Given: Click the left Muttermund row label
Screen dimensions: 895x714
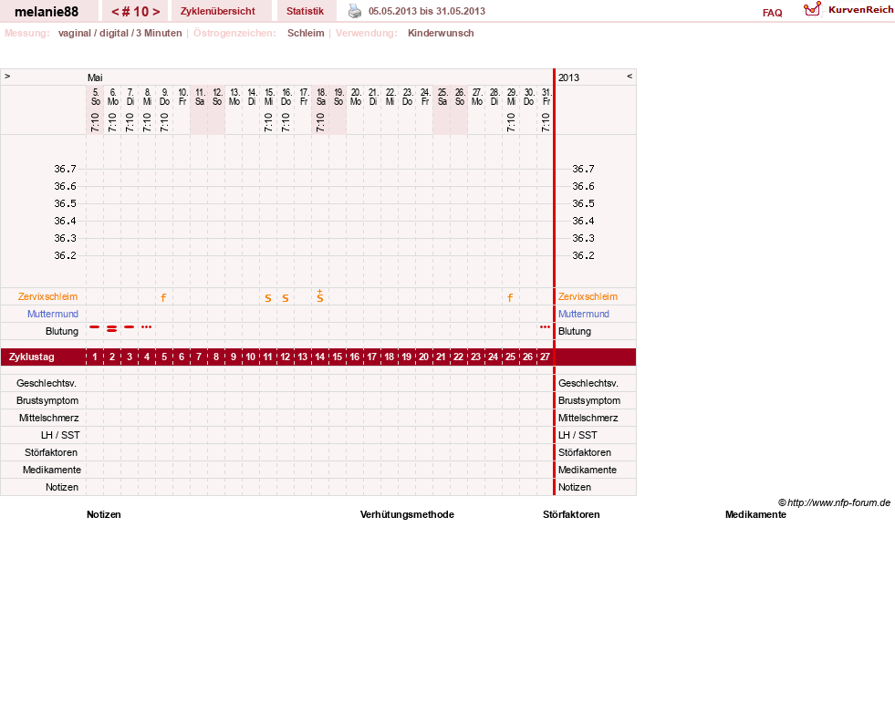Looking at the screenshot, I should click(x=53, y=314).
